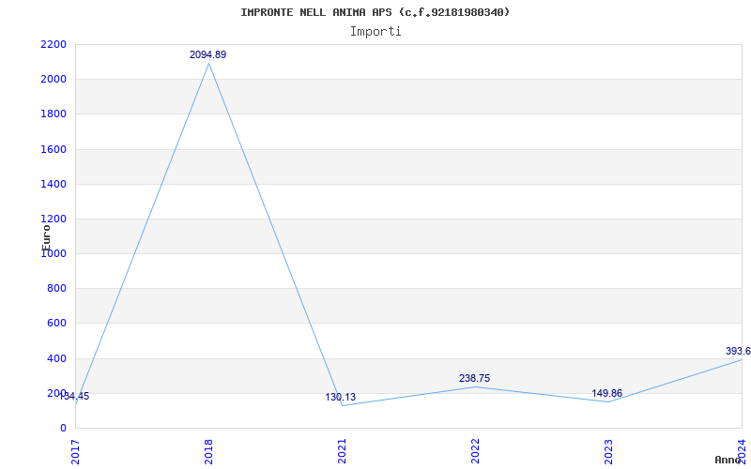Click the Importi subtitle
Viewport: 751px width, 469px height.
click(x=375, y=32)
